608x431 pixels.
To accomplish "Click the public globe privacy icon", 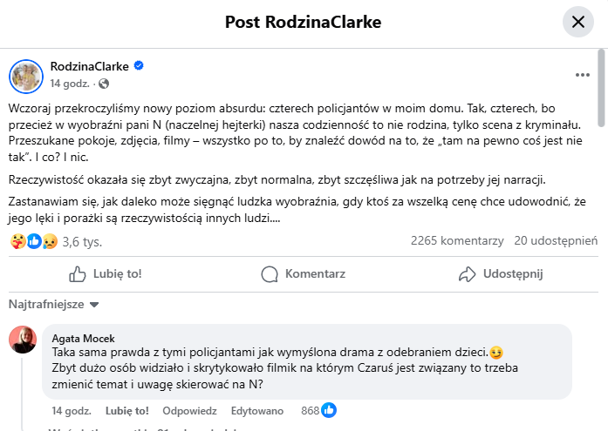I will point(104,84).
